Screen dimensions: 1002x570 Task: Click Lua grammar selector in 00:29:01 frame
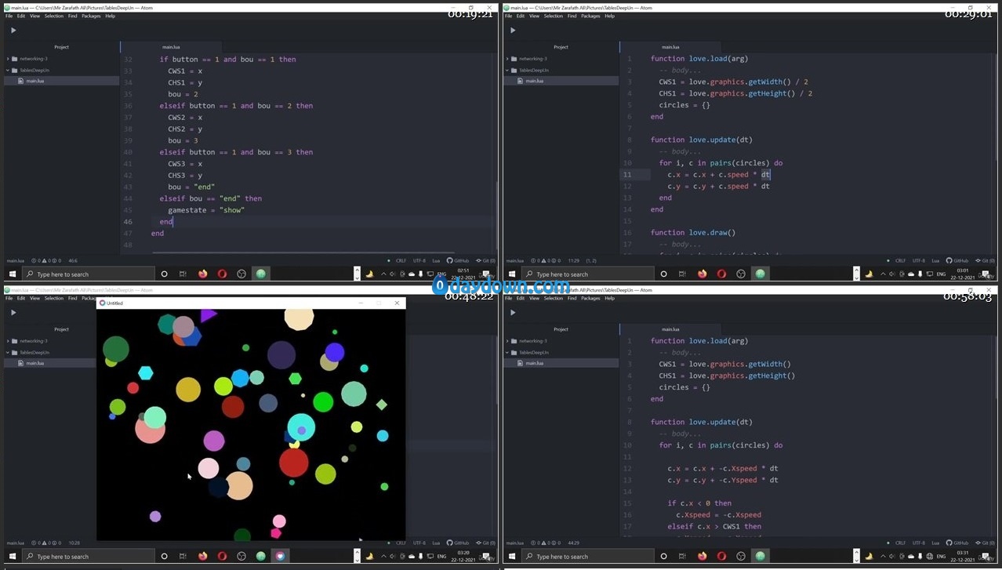[935, 260]
